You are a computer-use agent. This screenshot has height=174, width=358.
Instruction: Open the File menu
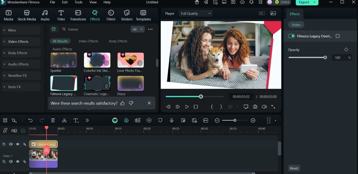click(52, 2)
